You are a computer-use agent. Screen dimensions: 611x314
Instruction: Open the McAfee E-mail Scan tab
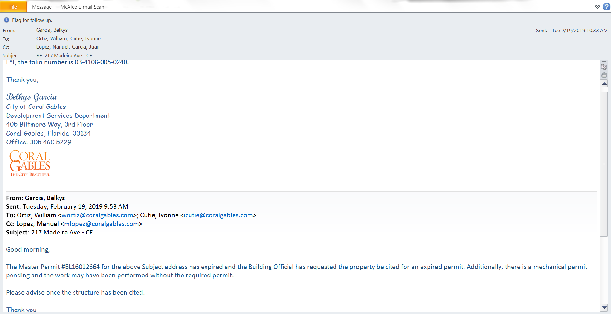(82, 7)
